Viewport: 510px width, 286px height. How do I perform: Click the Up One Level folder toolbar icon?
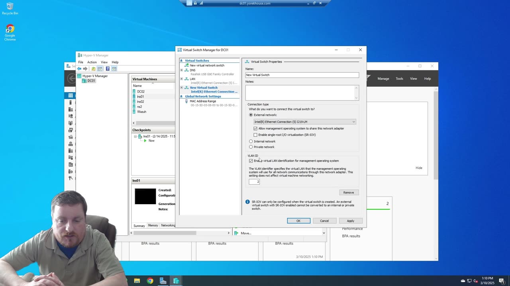pos(93,69)
